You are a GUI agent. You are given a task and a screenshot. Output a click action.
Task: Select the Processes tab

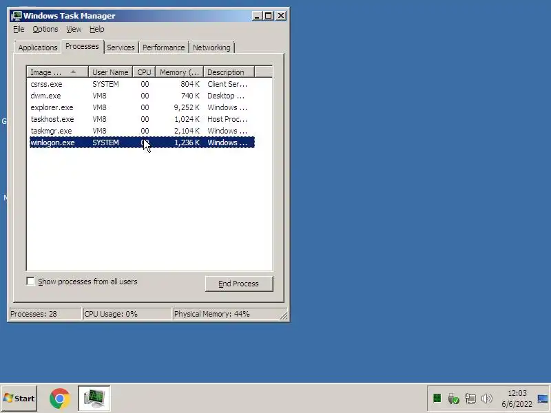(82, 46)
